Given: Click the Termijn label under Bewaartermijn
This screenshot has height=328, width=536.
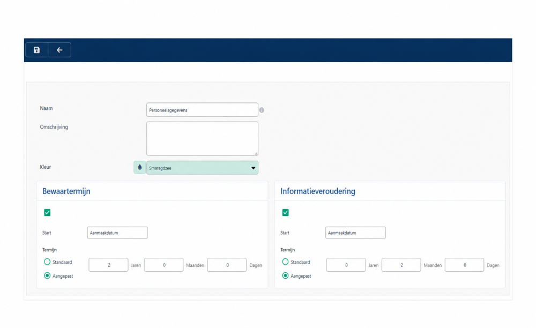Looking at the screenshot, I should coord(49,250).
